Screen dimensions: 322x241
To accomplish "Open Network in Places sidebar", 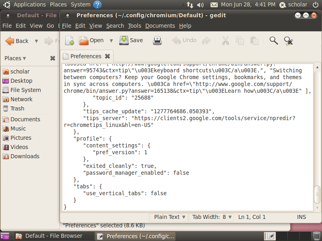I will 18,99.
